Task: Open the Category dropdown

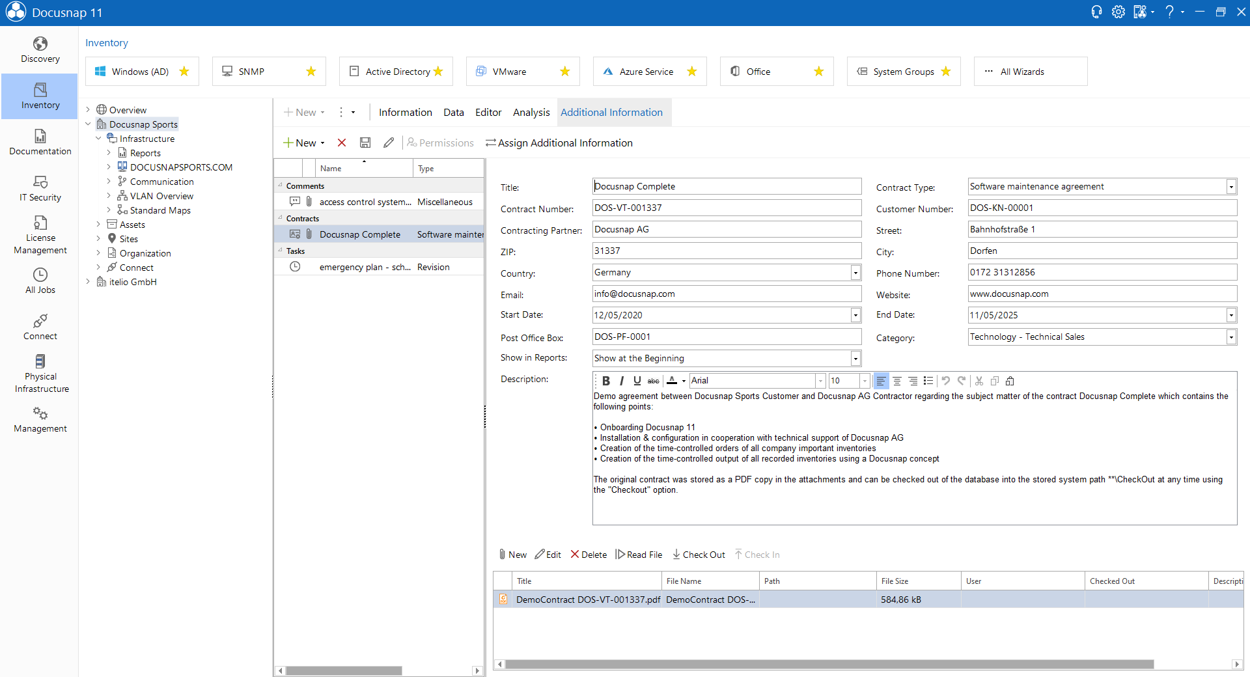Action: coord(1231,337)
